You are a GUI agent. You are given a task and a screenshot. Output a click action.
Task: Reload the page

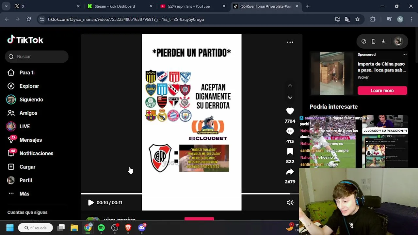click(x=29, y=19)
